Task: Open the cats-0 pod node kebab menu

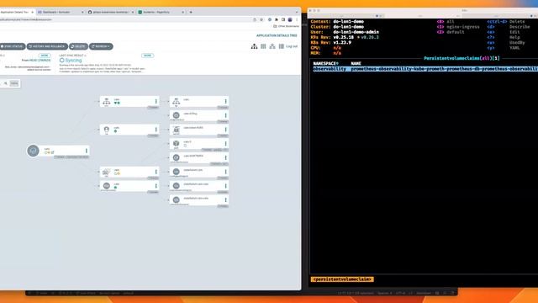Action: (225, 144)
